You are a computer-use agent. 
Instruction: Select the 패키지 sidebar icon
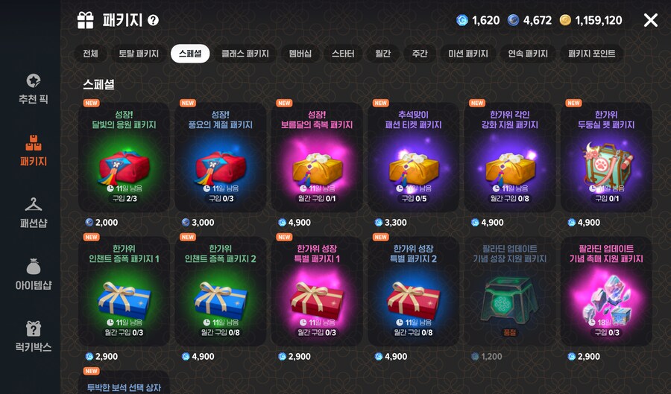pos(34,143)
